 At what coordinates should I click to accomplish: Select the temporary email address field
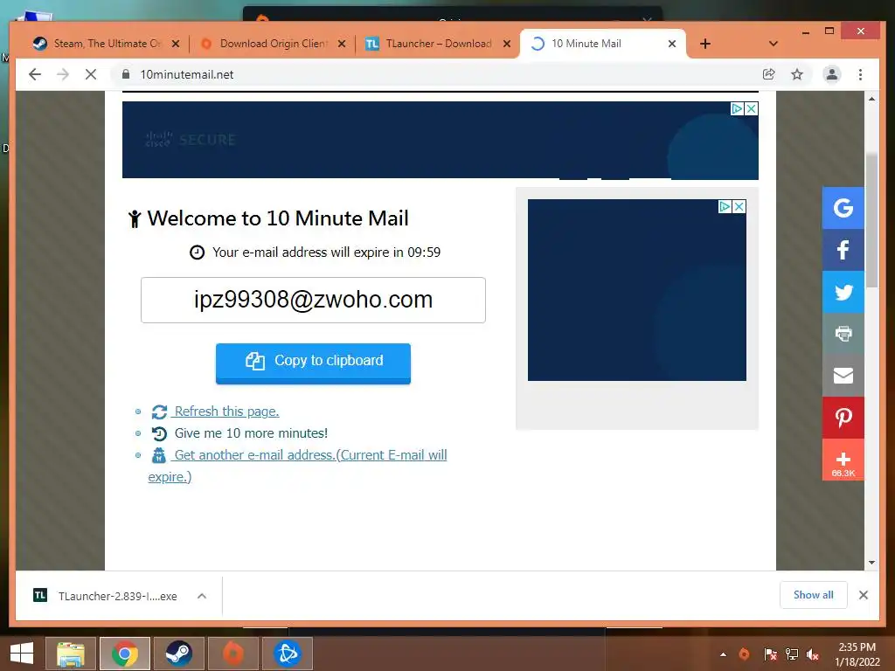pos(314,301)
